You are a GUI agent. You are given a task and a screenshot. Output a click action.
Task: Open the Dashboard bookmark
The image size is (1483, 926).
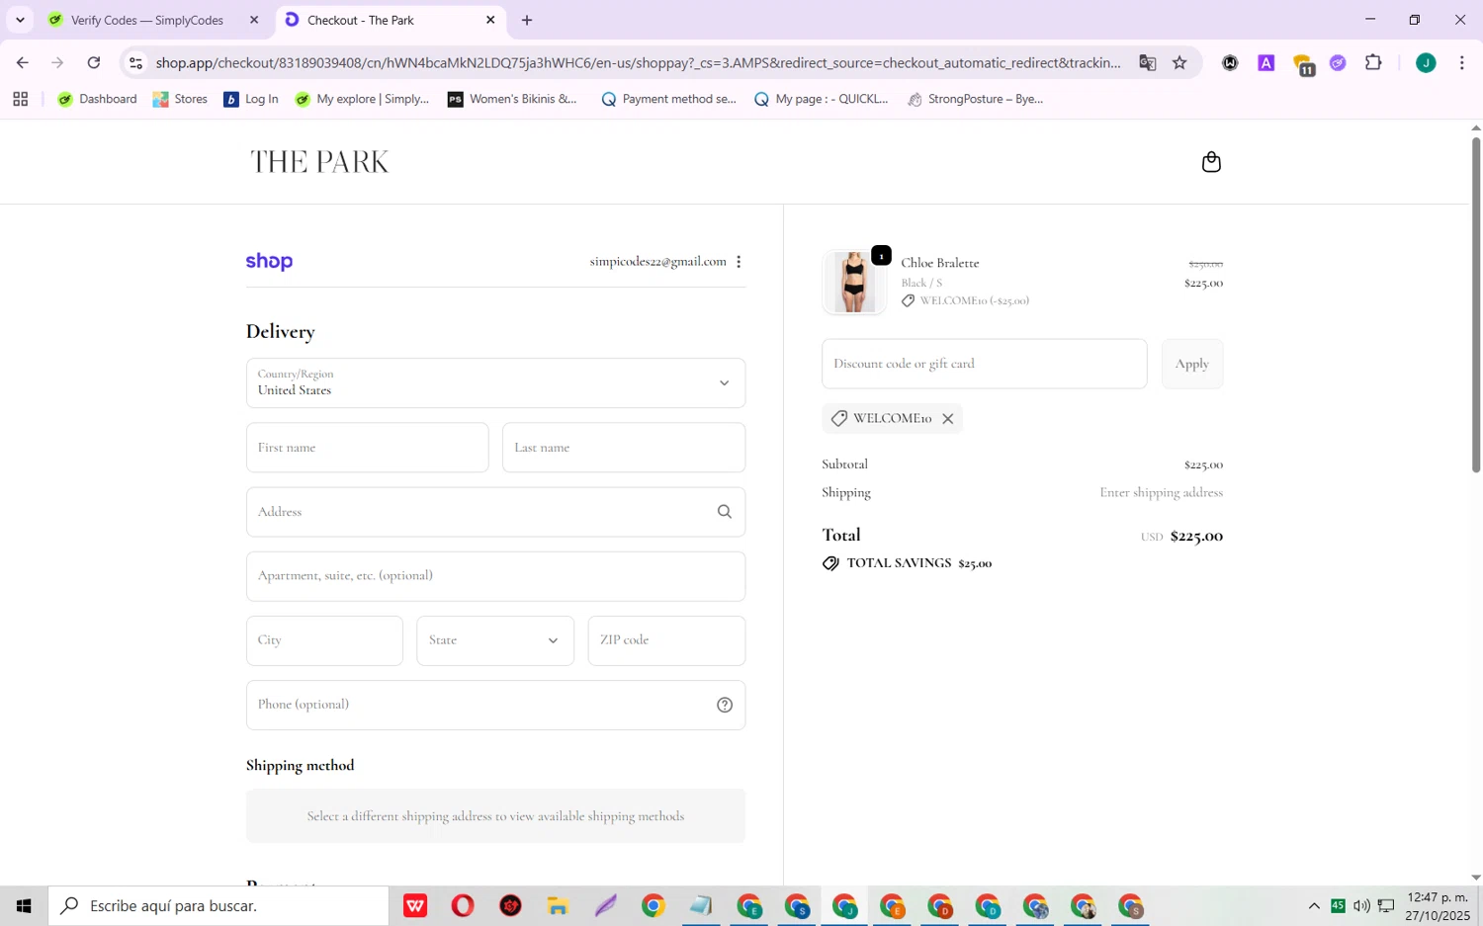(x=97, y=99)
